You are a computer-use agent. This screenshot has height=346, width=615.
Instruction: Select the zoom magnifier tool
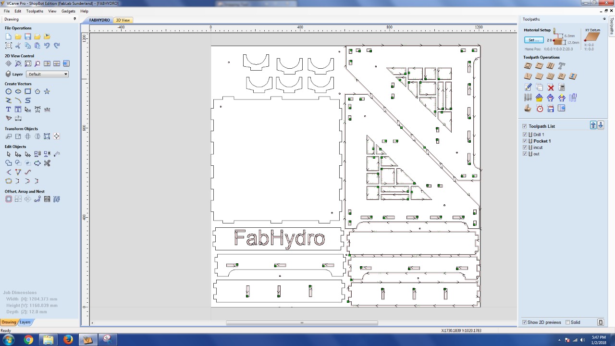click(x=18, y=63)
